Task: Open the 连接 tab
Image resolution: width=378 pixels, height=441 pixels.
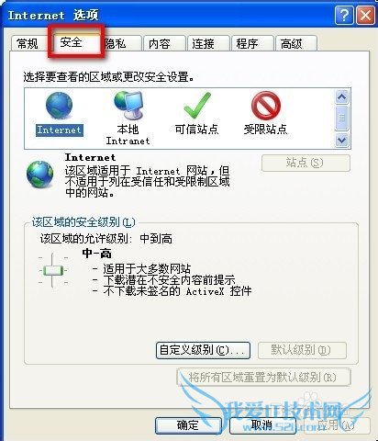Action: (x=208, y=43)
